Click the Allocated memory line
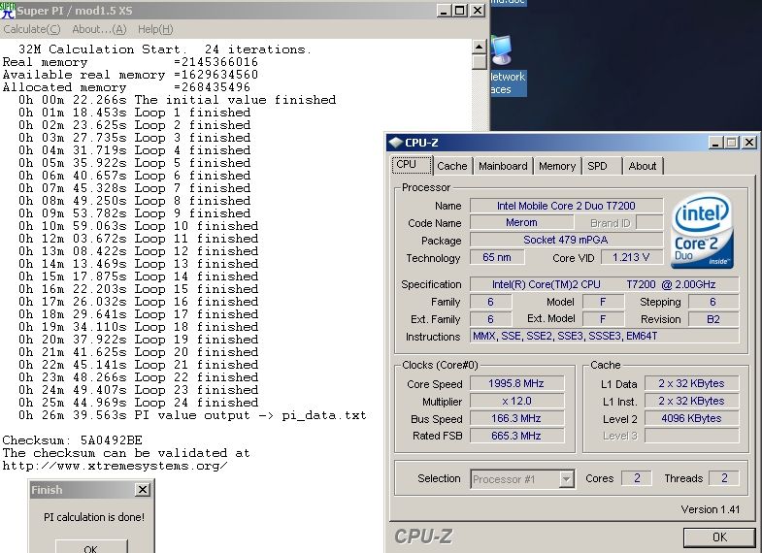The width and height of the screenshot is (762, 553). 126,87
